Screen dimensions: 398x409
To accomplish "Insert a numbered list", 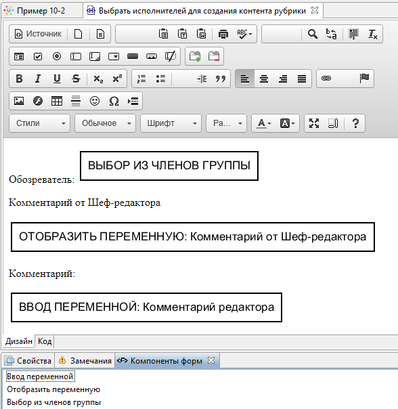I will 141,79.
